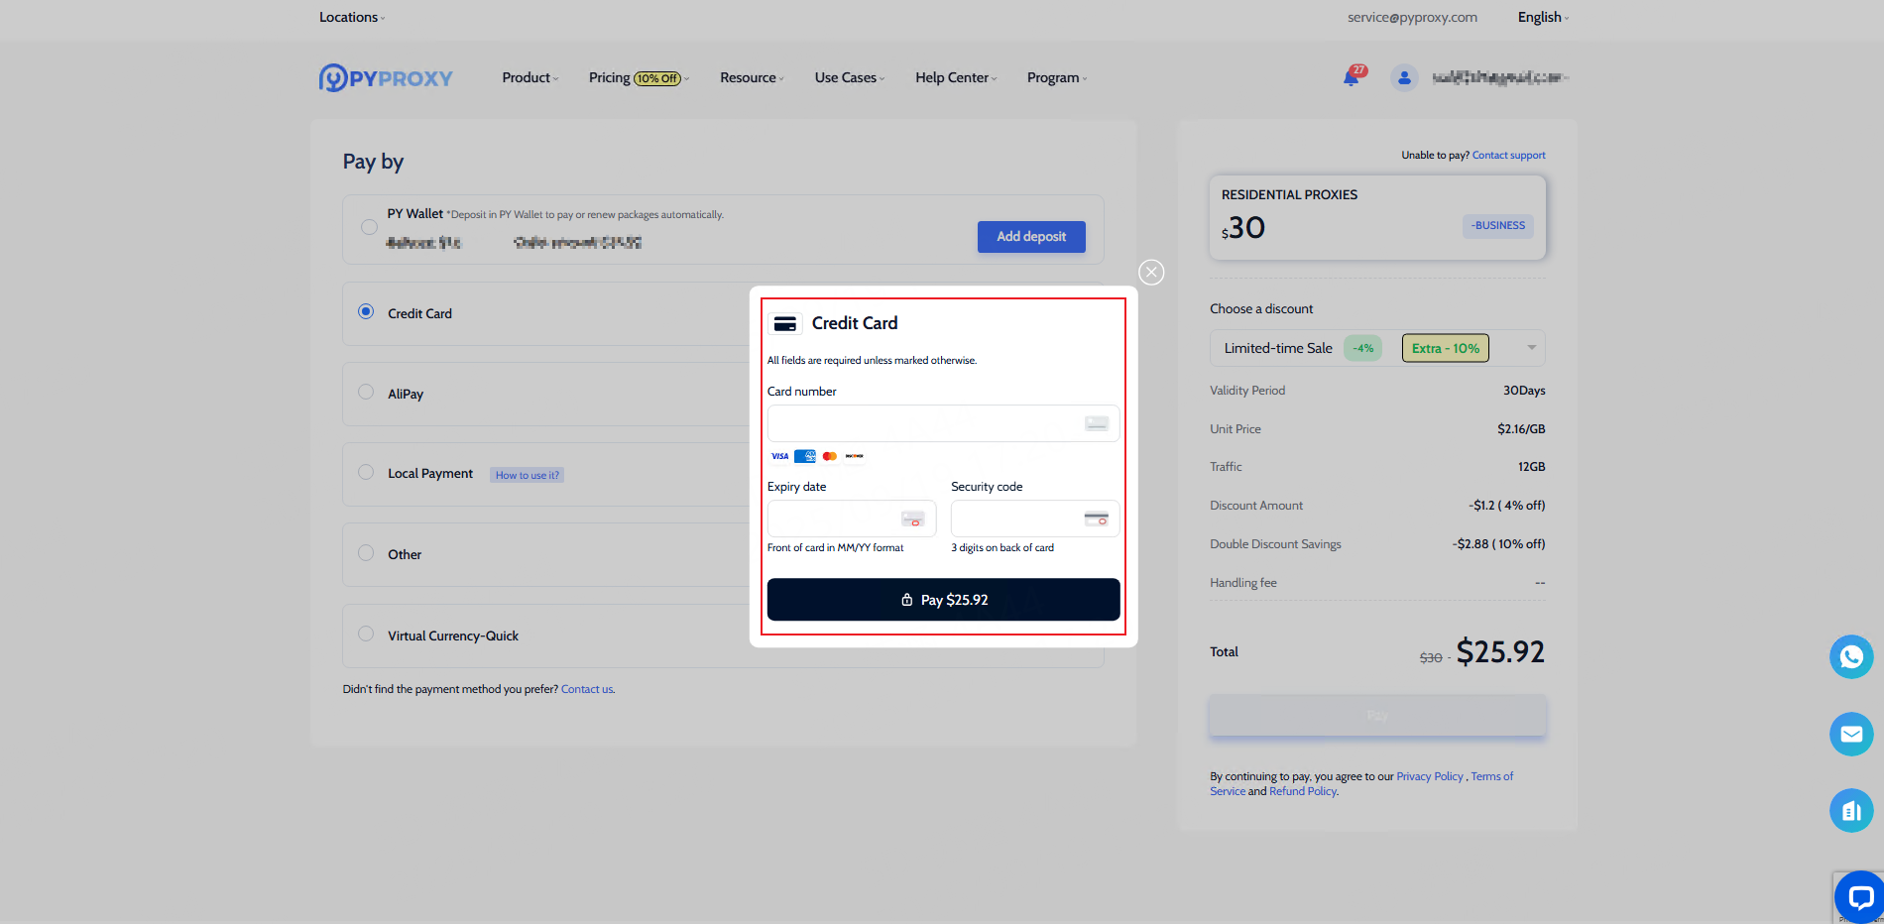Open WhatsApp chat floating icon
Viewport: 1884px width, 924px height.
[x=1850, y=656]
